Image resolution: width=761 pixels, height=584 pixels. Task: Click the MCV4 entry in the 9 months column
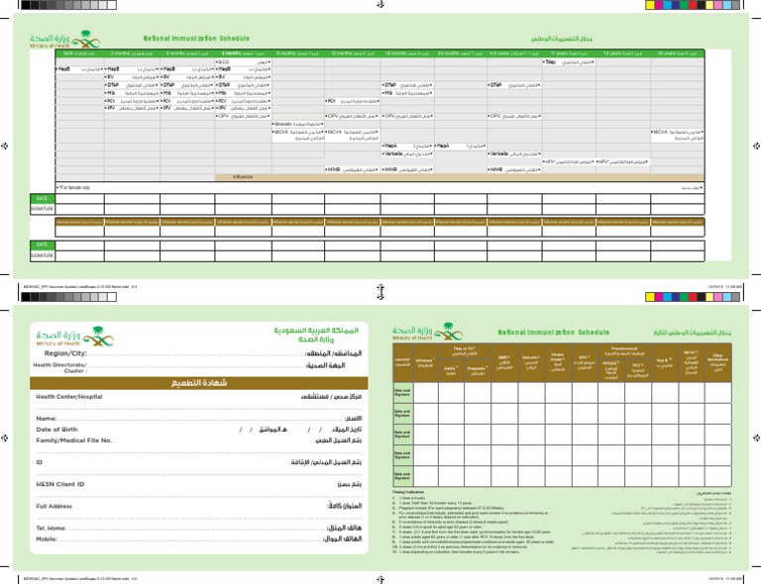coord(298,135)
